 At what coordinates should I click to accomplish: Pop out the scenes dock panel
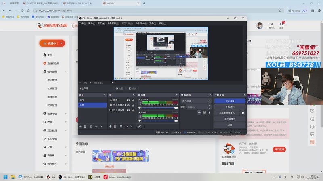[105, 95]
